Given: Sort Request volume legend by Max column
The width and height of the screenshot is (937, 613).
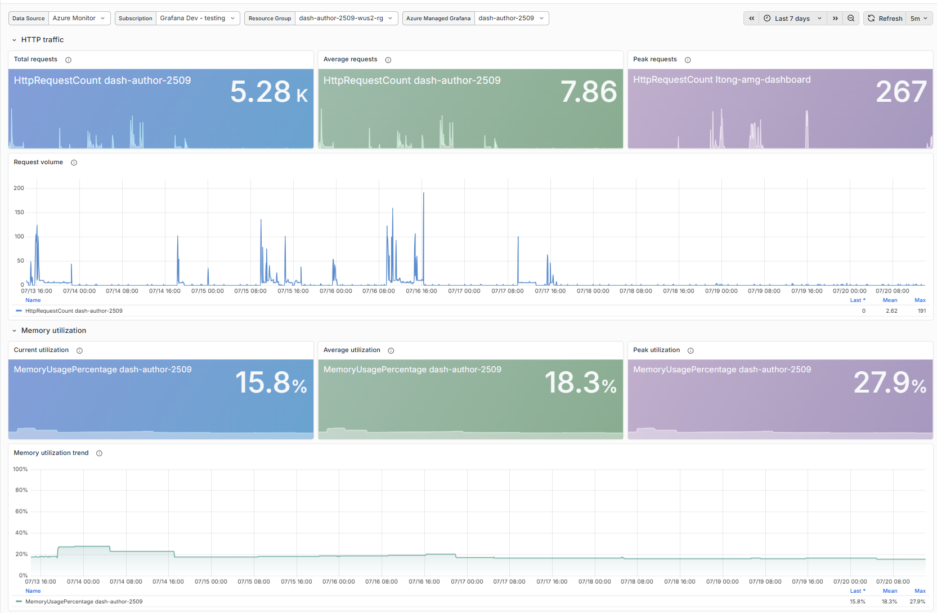Looking at the screenshot, I should (920, 300).
